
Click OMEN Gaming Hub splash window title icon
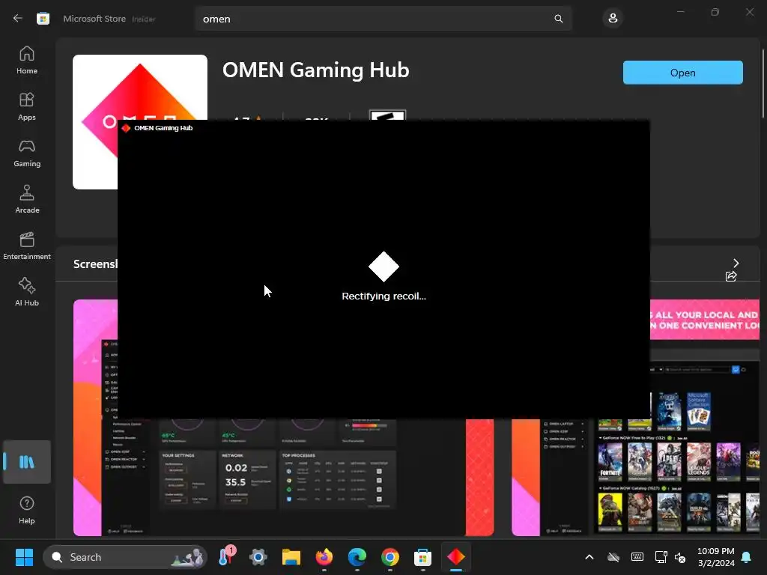pos(126,128)
